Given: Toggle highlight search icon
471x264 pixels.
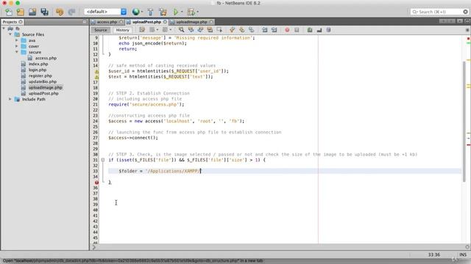Looking at the screenshot, I should 210,30.
